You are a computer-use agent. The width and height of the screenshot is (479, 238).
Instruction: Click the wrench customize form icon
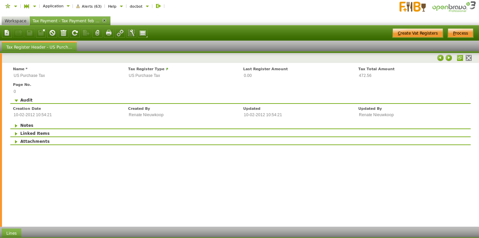[131, 33]
